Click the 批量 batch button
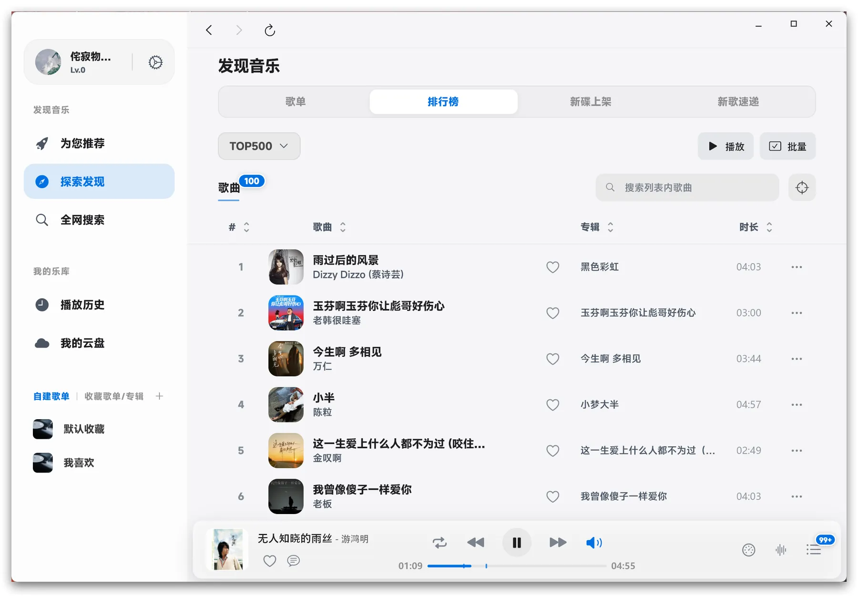This screenshot has width=858, height=597. pos(787,146)
